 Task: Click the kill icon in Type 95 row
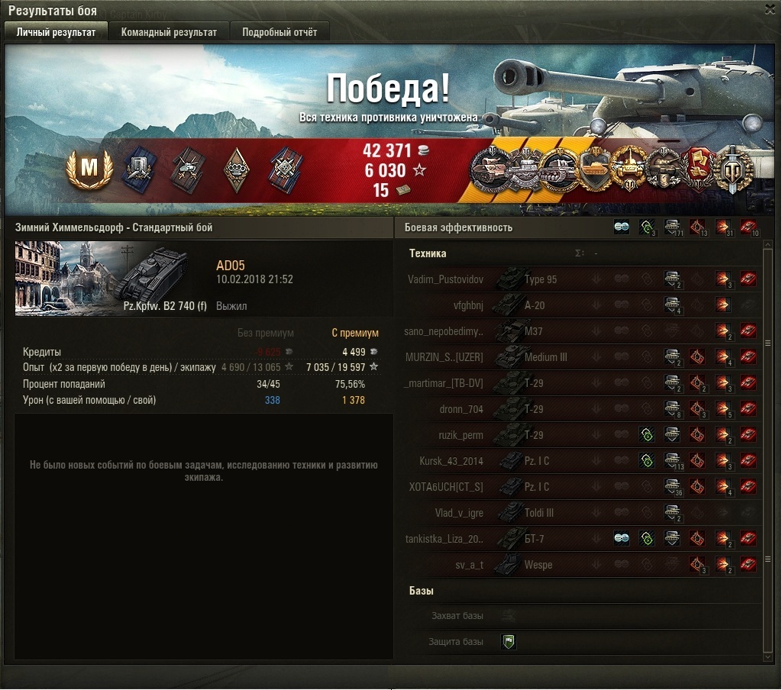(x=748, y=279)
